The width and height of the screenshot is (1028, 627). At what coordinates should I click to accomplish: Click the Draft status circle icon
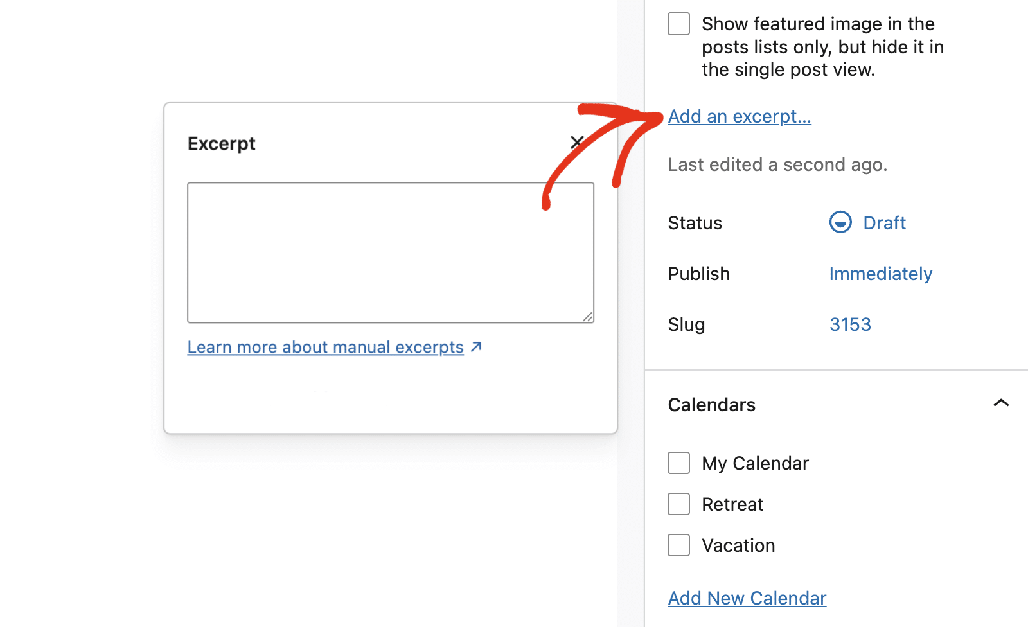tap(840, 222)
